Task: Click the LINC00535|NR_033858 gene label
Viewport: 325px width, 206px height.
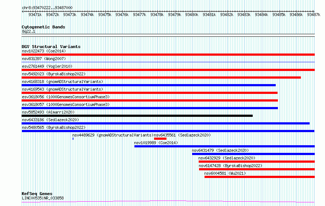Action: click(43, 198)
